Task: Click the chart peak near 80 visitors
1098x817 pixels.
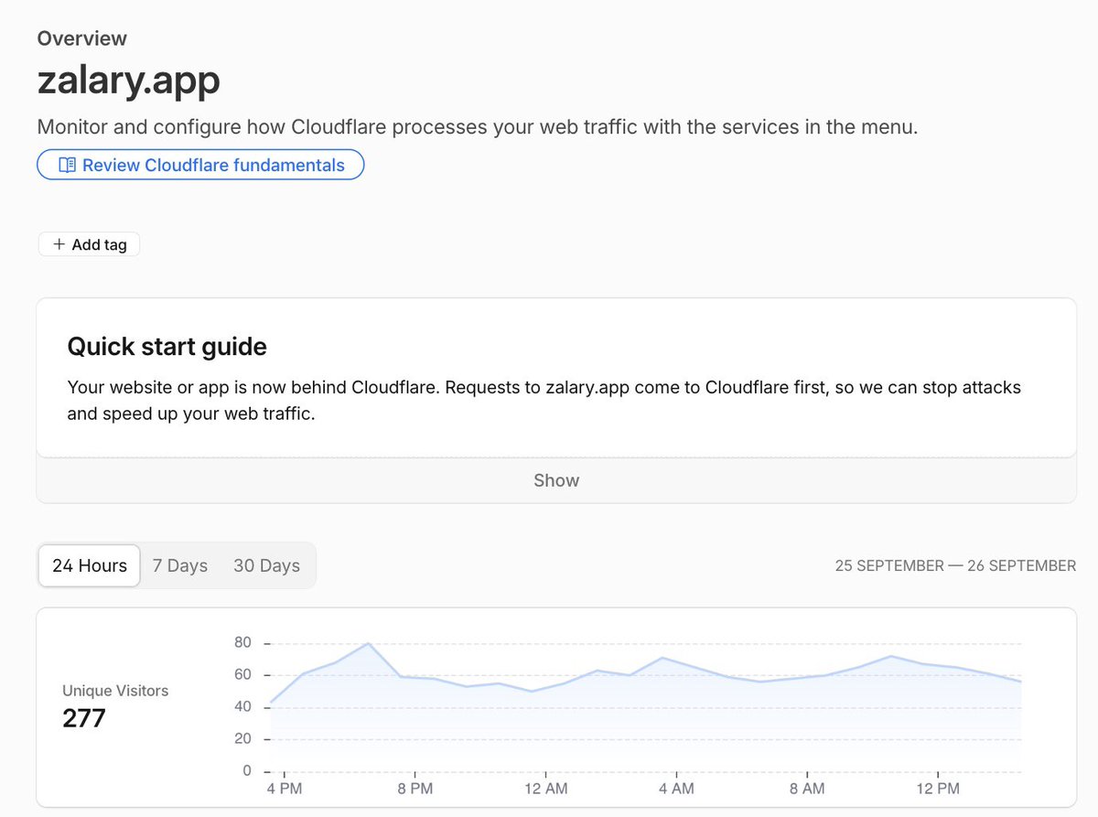Action: (x=368, y=643)
